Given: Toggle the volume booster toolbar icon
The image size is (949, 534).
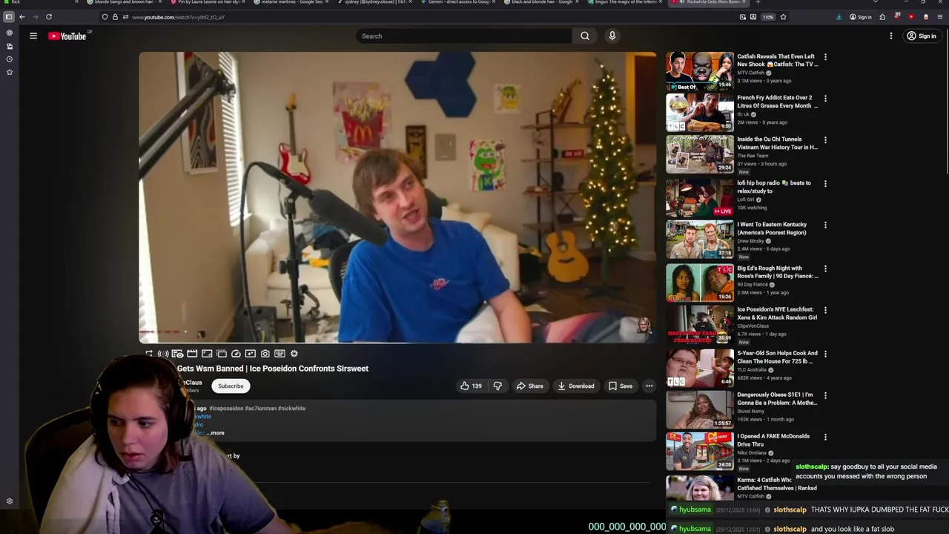Looking at the screenshot, I should pos(163,354).
